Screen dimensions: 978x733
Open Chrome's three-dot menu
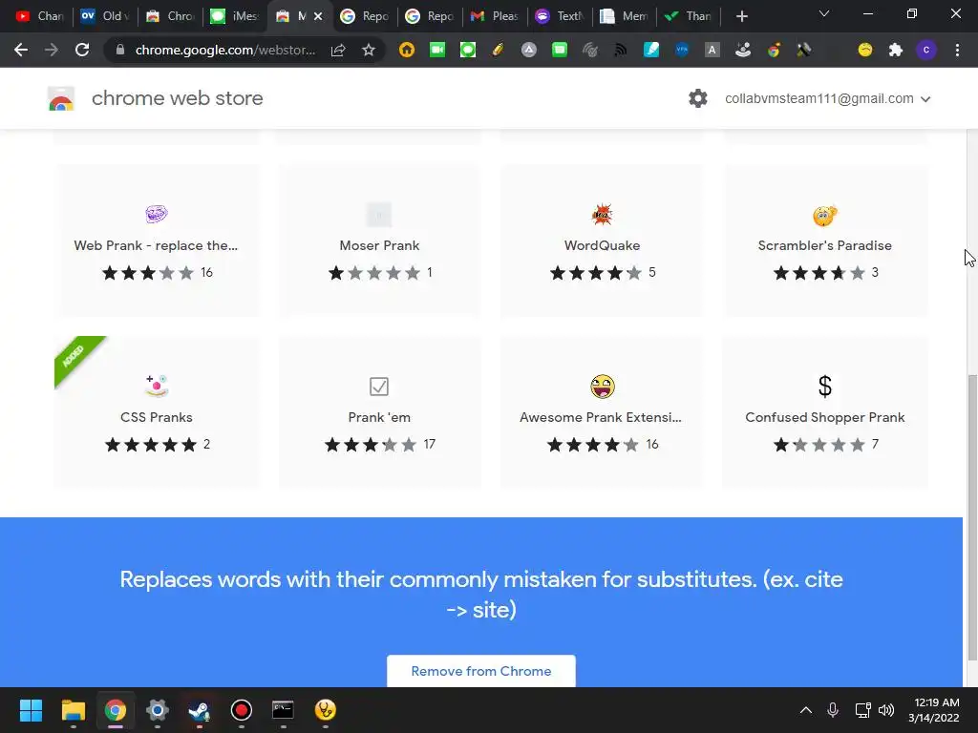957,50
